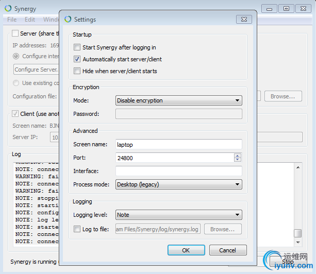The width and height of the screenshot is (316, 274).
Task: Click Browse next to log file path
Action: tap(223, 229)
